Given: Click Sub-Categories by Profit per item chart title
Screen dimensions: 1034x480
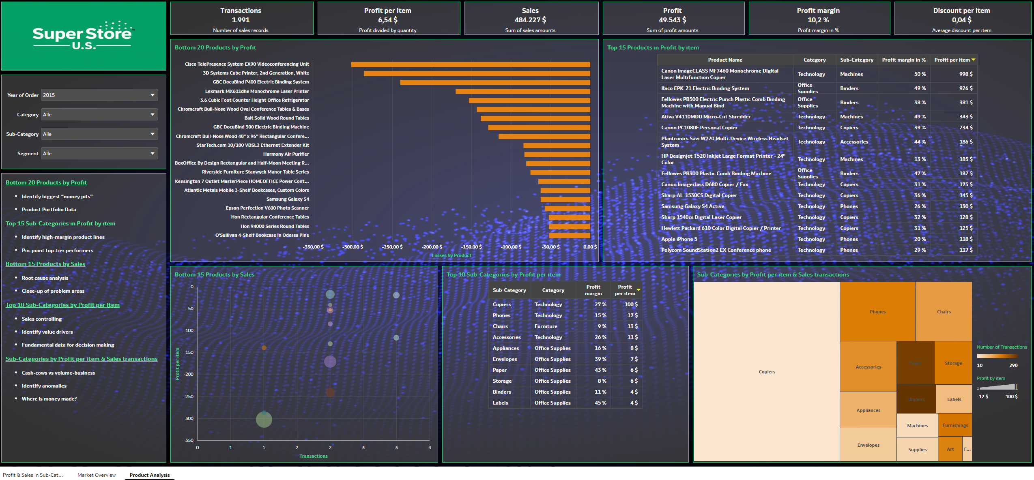Looking at the screenshot, I should [773, 274].
